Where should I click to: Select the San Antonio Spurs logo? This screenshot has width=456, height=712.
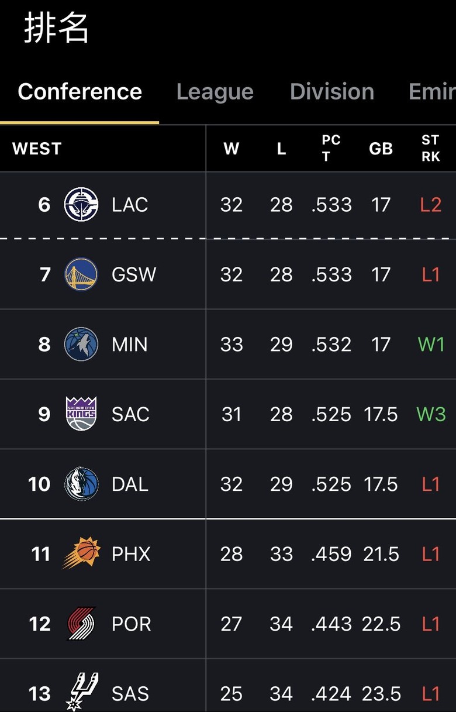[x=81, y=692]
